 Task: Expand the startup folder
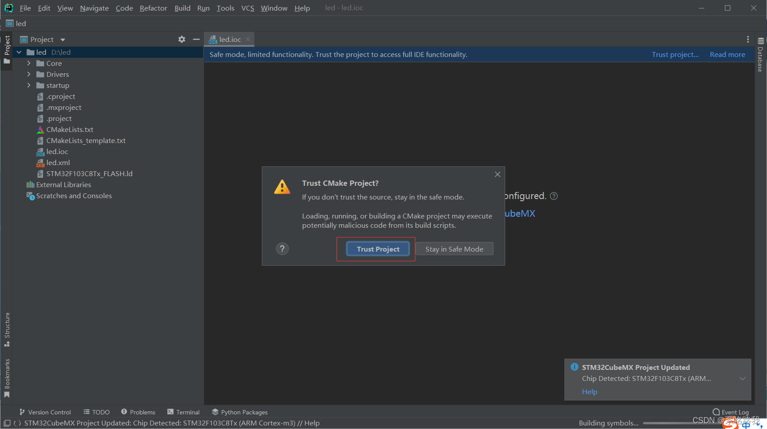tap(29, 86)
